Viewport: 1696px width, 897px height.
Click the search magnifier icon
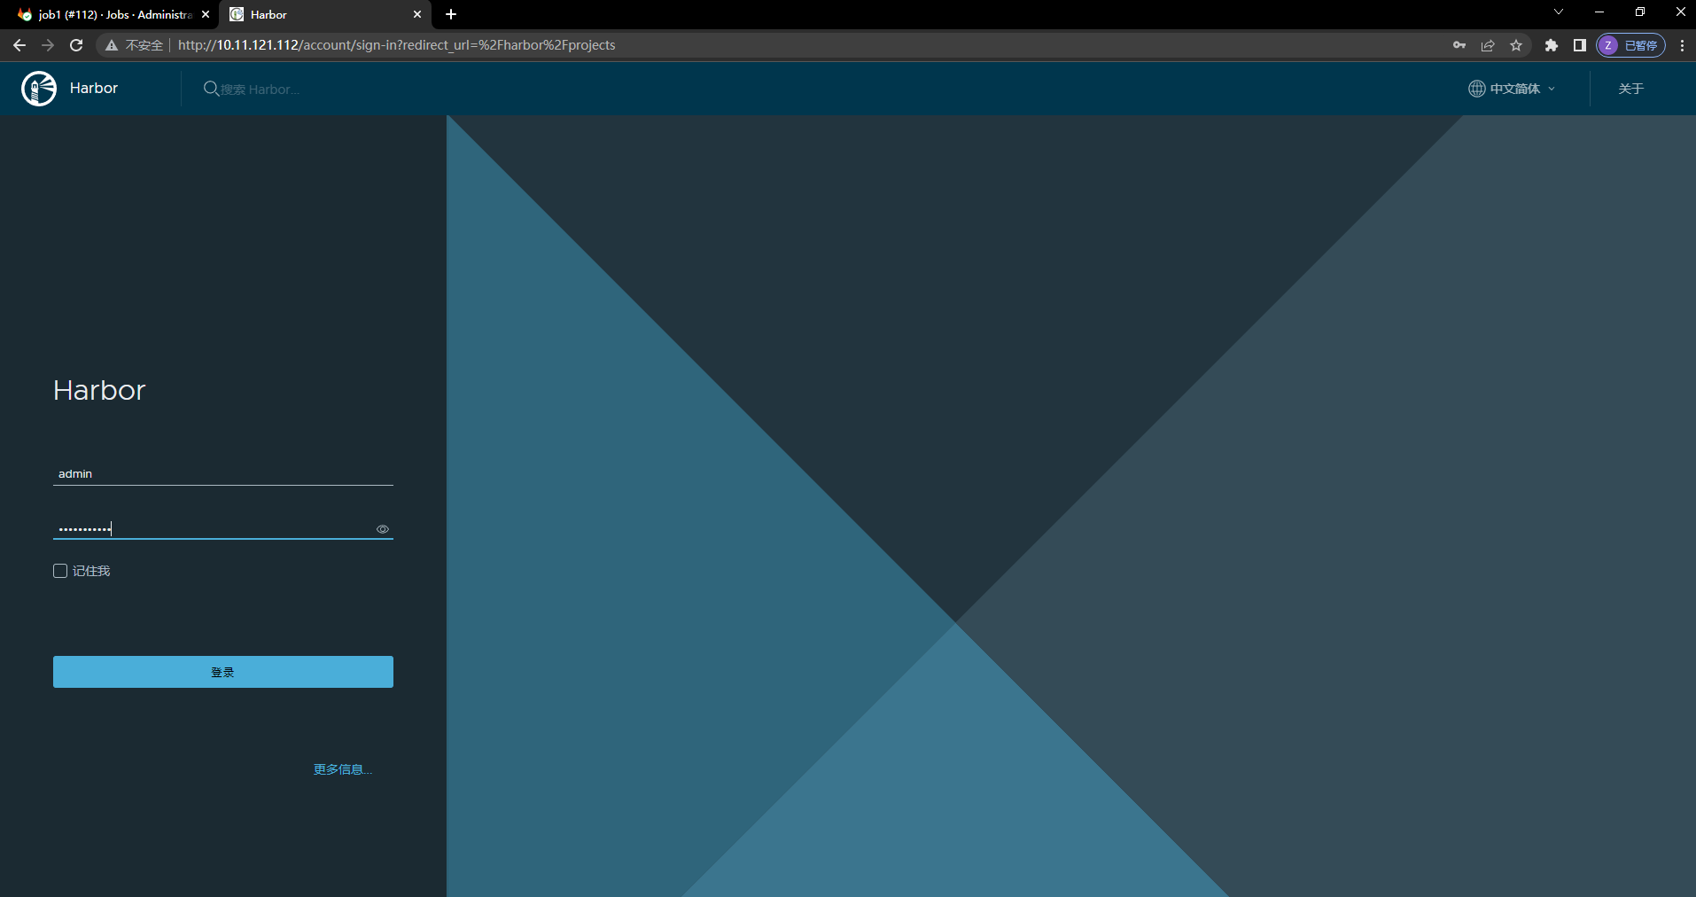[211, 89]
